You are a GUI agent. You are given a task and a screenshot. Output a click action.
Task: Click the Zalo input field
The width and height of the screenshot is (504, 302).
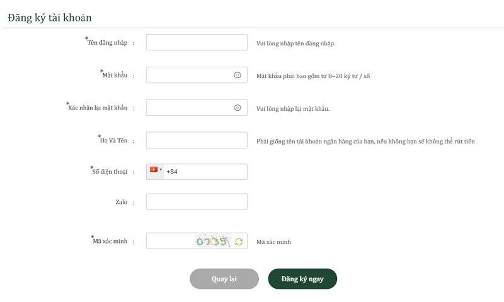(x=197, y=202)
